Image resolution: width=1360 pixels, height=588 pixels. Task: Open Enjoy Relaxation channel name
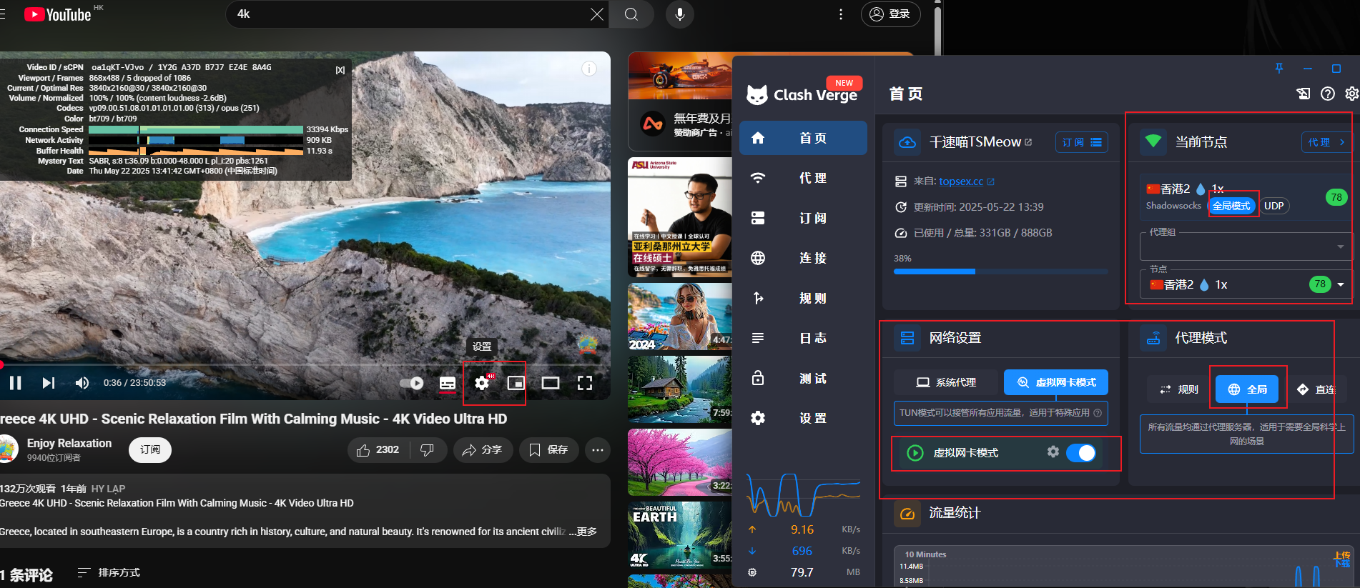[x=69, y=443]
